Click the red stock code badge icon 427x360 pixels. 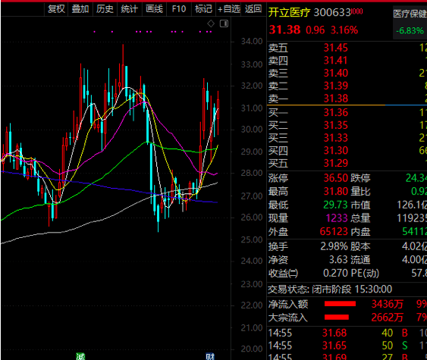(356, 11)
